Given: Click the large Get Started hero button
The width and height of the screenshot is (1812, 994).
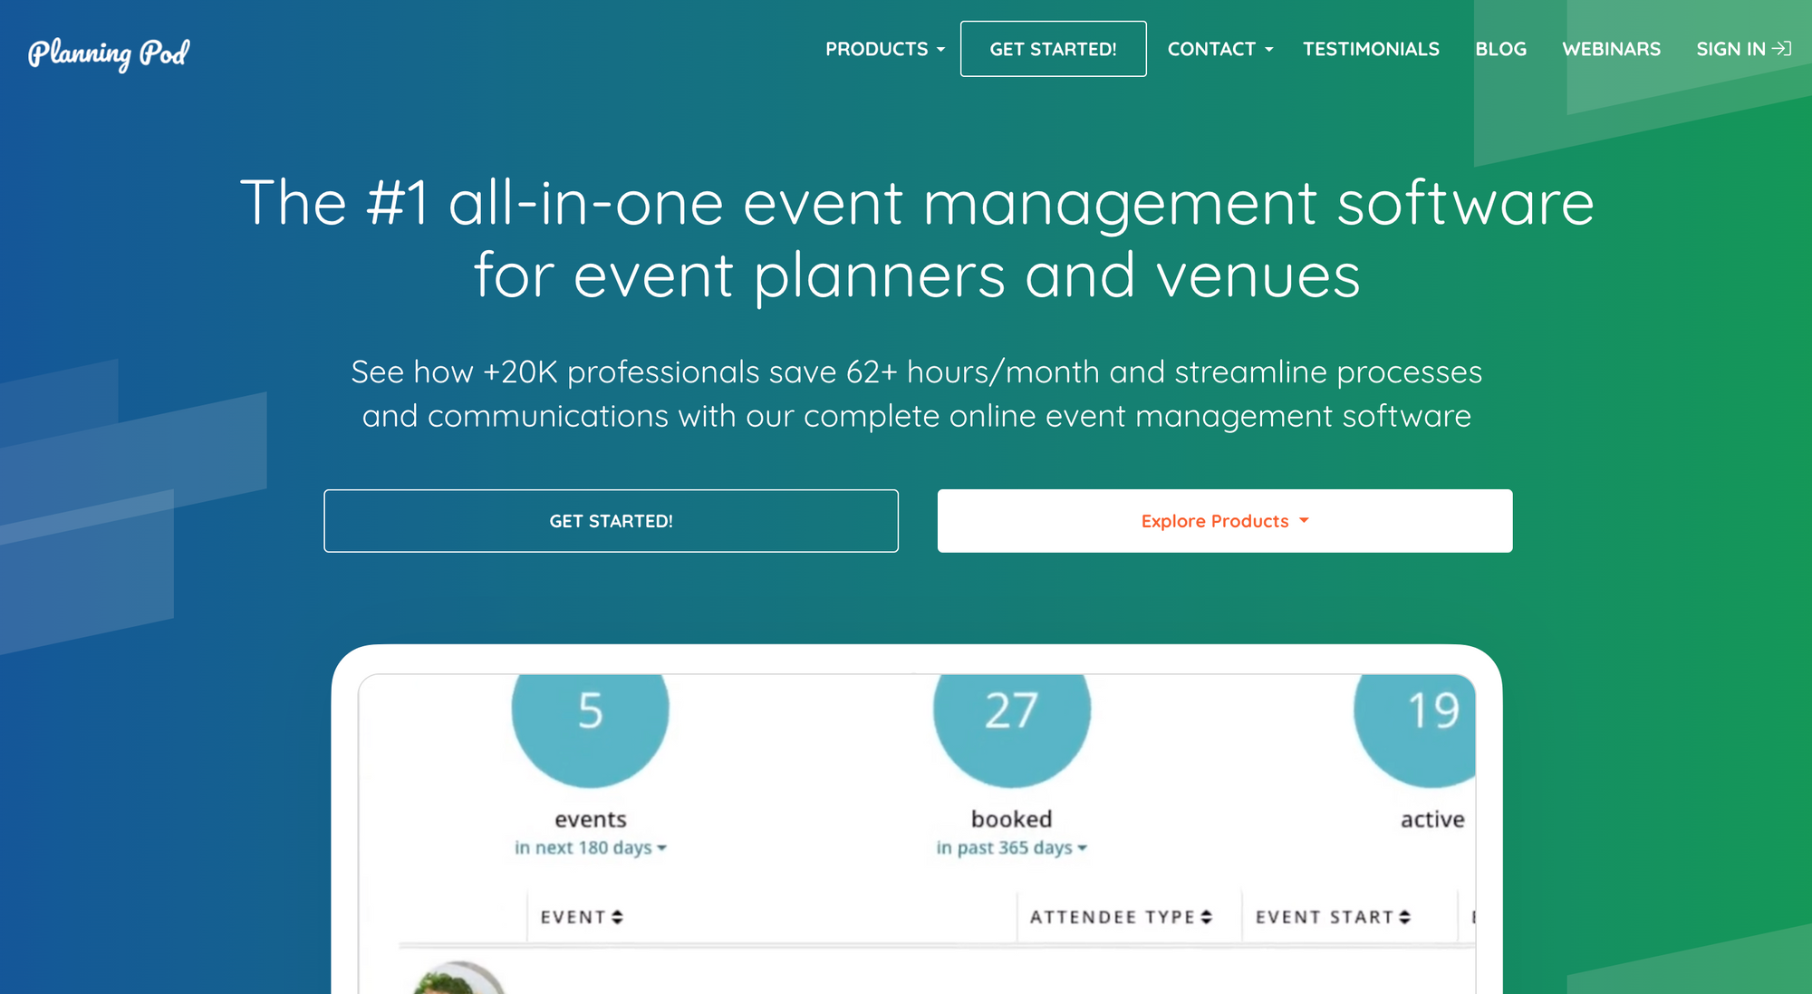Looking at the screenshot, I should pyautogui.click(x=611, y=521).
